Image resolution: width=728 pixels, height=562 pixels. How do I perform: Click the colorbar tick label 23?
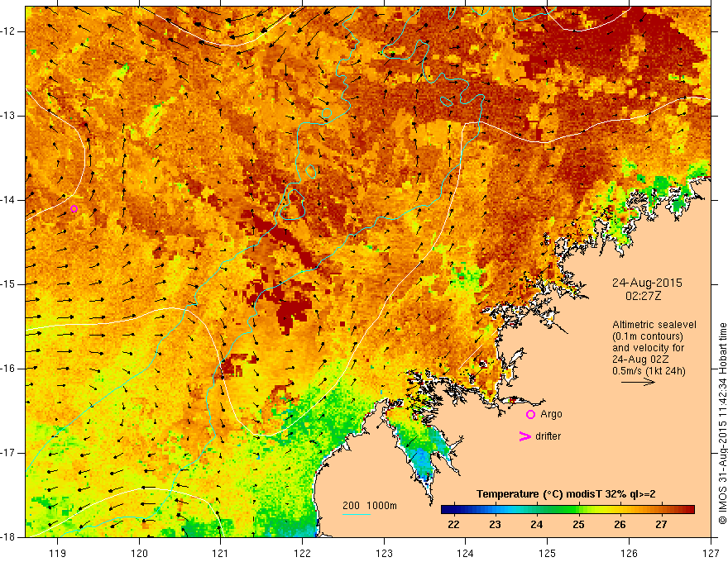495,525
